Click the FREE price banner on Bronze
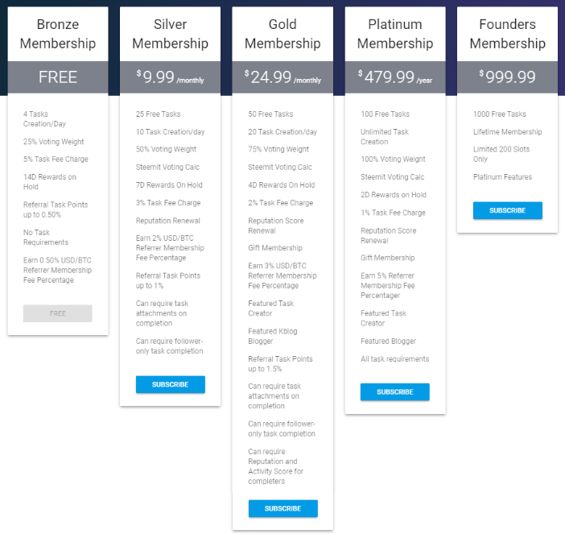The height and width of the screenshot is (534, 565). (x=58, y=77)
